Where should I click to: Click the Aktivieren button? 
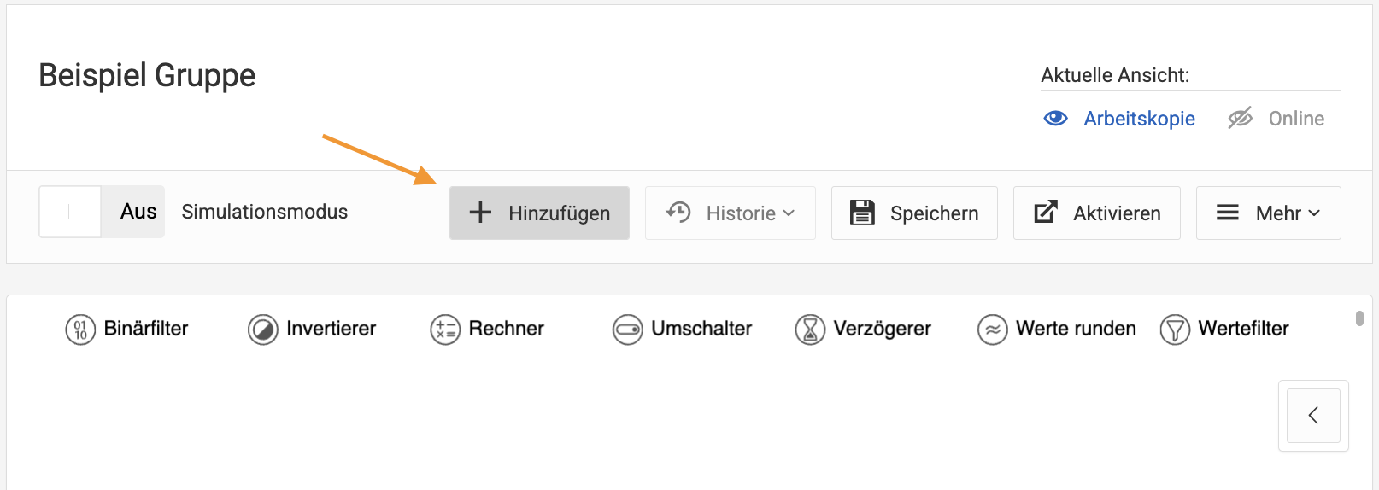pyautogui.click(x=1096, y=213)
